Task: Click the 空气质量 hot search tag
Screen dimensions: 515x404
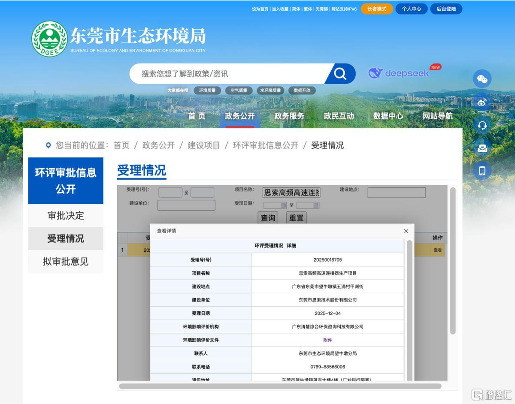Action: (239, 90)
